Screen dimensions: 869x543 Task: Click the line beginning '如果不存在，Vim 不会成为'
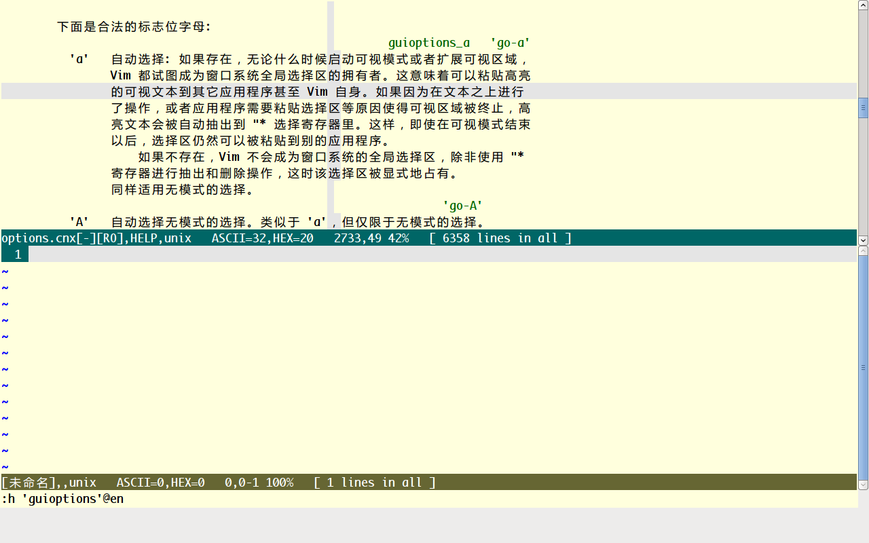pyautogui.click(x=331, y=157)
